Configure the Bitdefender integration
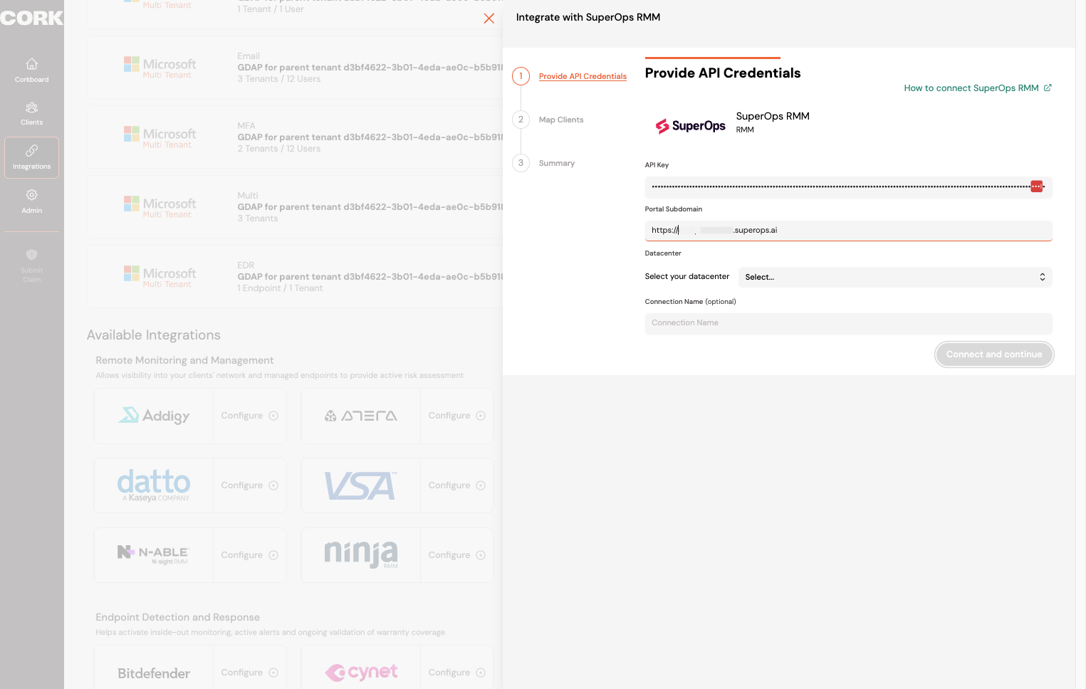Image resolution: width=1086 pixels, height=689 pixels. (249, 673)
